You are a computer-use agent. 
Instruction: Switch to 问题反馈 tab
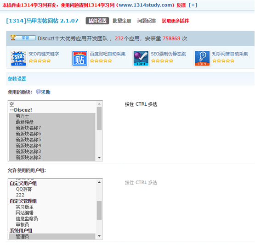[147, 21]
